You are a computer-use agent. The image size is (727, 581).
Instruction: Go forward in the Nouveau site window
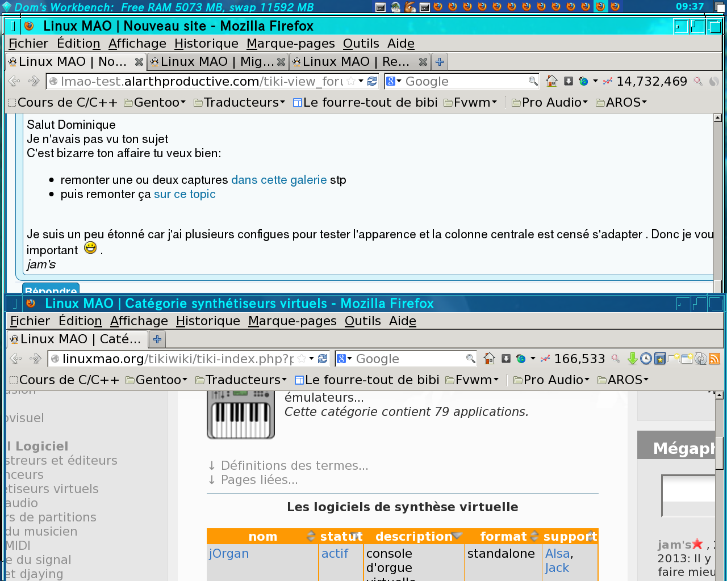pos(34,82)
